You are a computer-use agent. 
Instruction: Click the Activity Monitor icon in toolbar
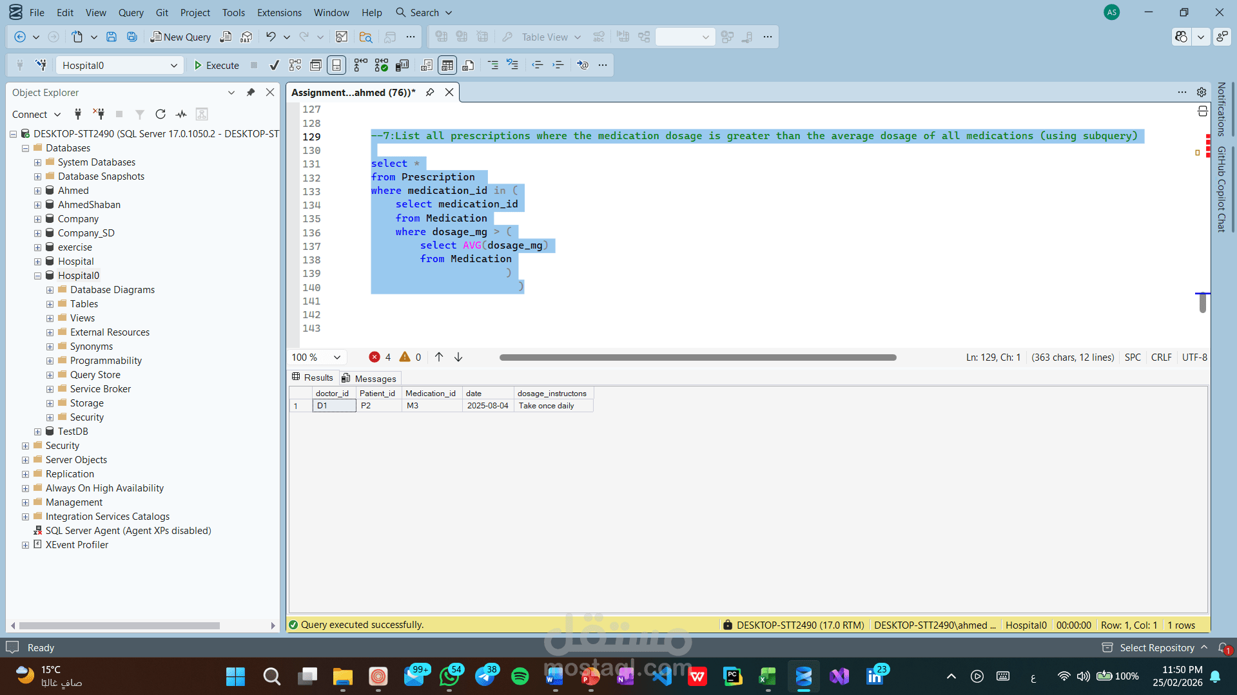(x=342, y=37)
